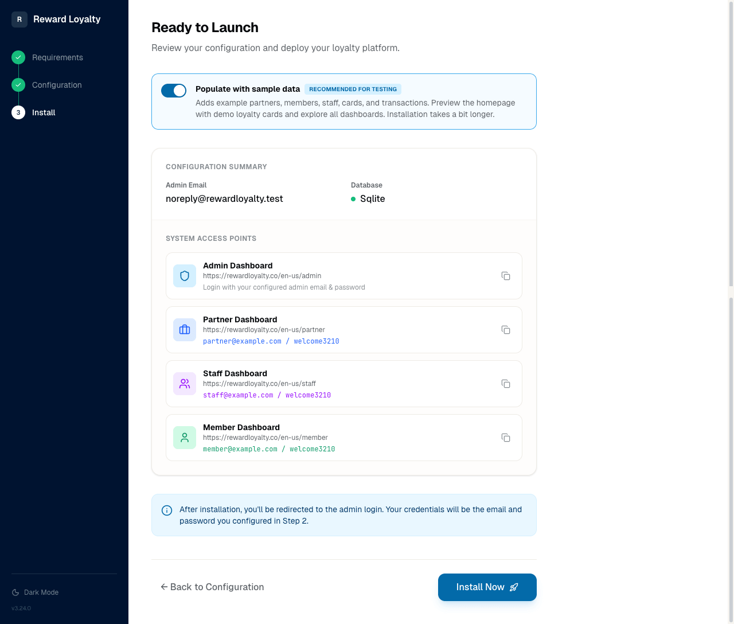734x624 pixels.
Task: Select the Requirements step in the sidebar
Action: (57, 57)
